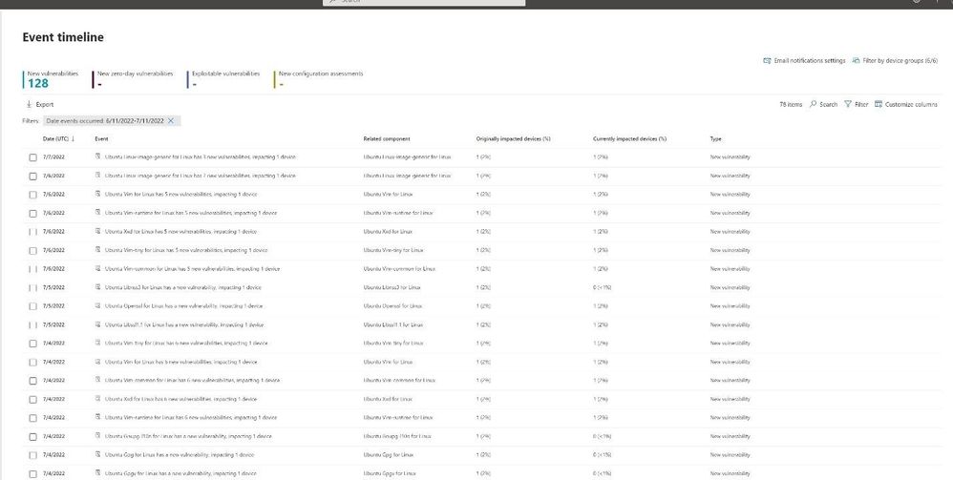Check the 7/6/2022 Xxd for Linux row
Image resolution: width=953 pixels, height=480 pixels.
point(32,232)
